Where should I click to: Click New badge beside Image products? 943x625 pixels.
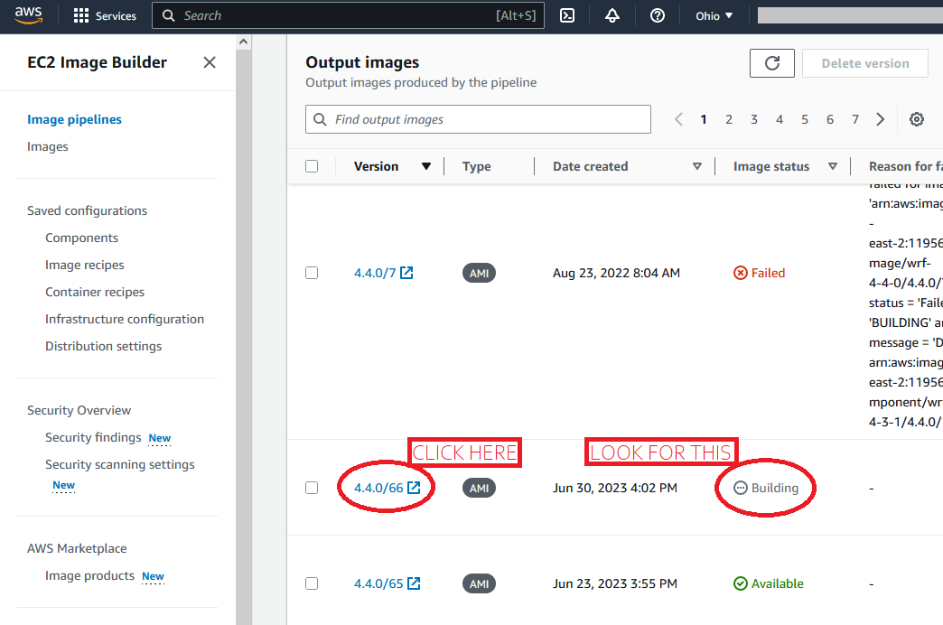(x=153, y=576)
